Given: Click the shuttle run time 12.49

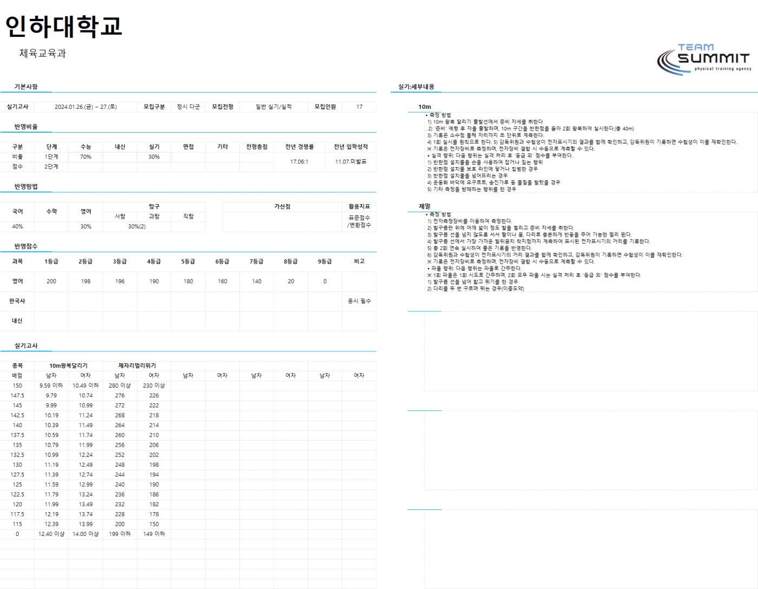Looking at the screenshot, I should (86, 464).
